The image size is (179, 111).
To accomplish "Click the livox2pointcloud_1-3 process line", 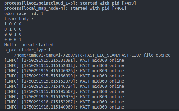I will [x=70, y=3].
